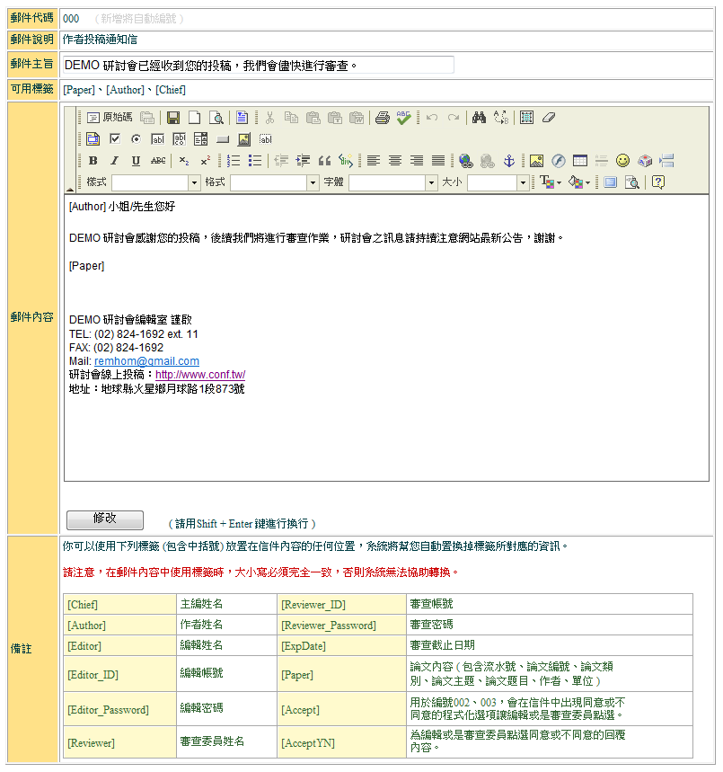Open the text color picker

[x=549, y=182]
